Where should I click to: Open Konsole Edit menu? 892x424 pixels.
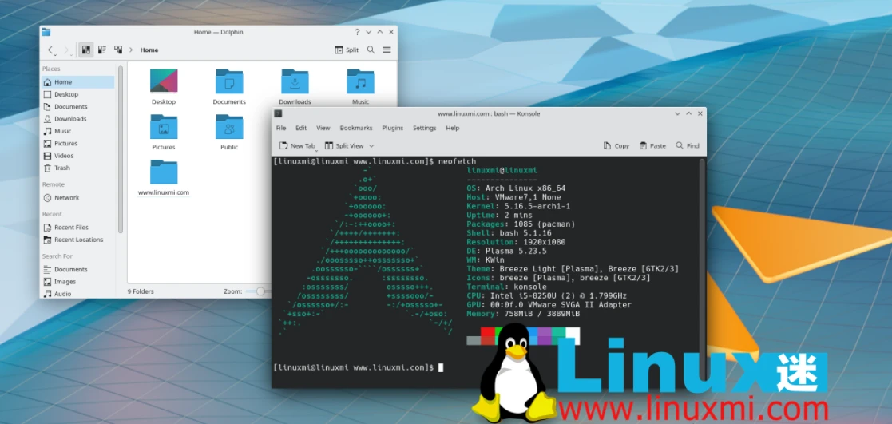[301, 128]
